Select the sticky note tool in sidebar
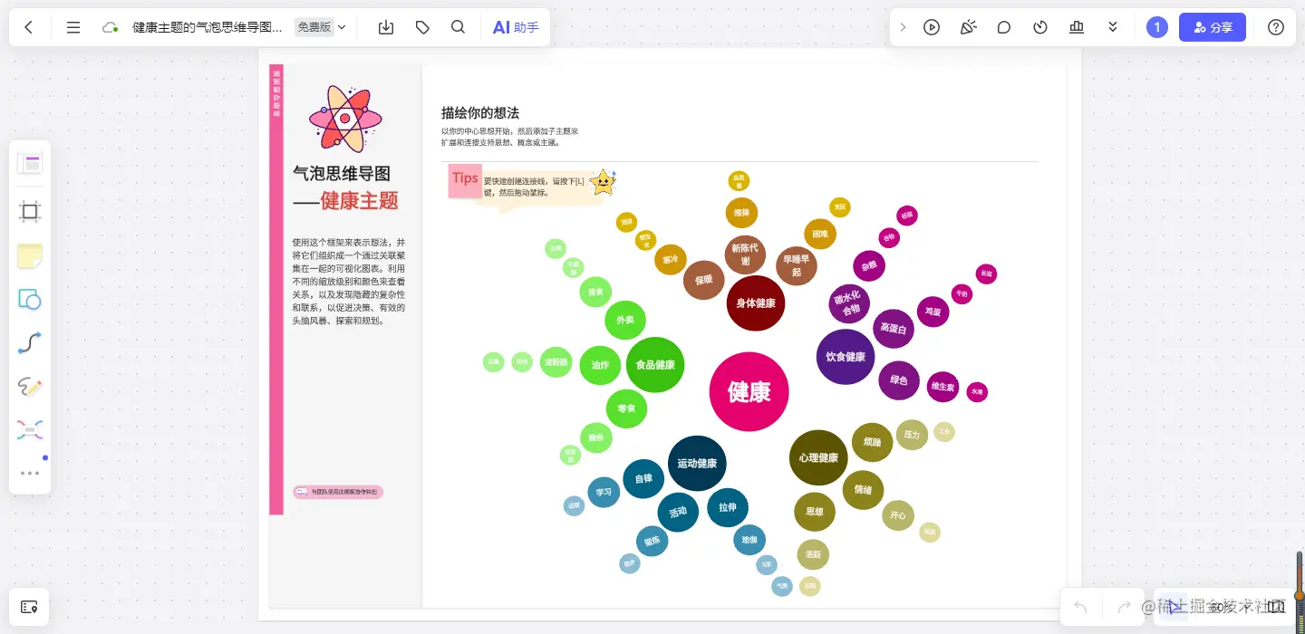This screenshot has width=1305, height=634. pyautogui.click(x=30, y=256)
